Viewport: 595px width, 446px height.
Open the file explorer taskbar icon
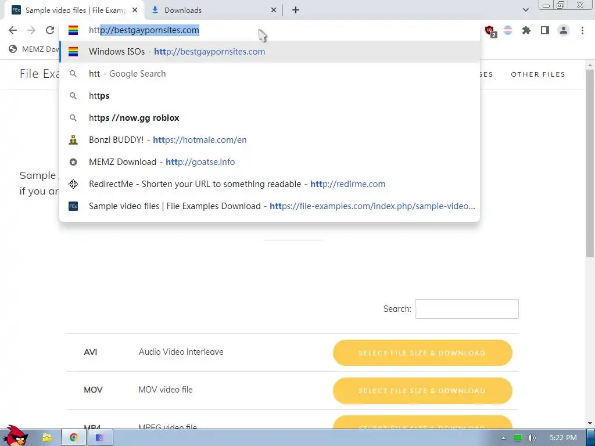[x=47, y=438]
